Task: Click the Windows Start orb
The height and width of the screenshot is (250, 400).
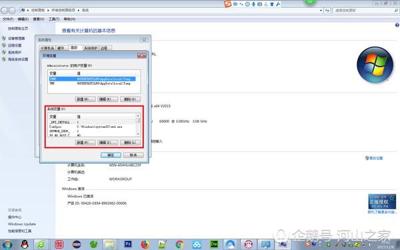Action: click(7, 245)
